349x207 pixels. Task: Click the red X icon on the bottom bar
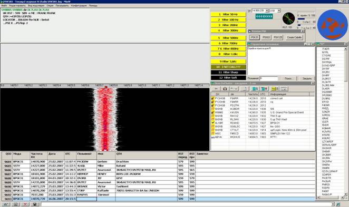pyautogui.click(x=25, y=204)
